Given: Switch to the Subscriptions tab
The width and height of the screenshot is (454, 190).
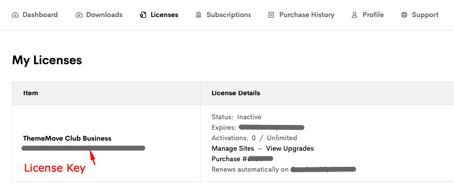Looking at the screenshot, I should [223, 15].
